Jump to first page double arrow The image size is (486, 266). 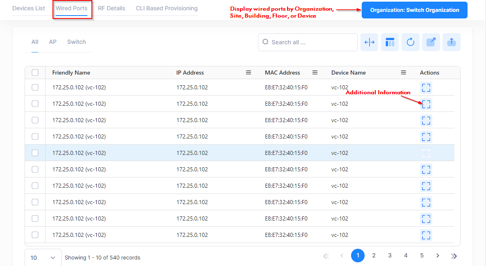[x=326, y=256]
